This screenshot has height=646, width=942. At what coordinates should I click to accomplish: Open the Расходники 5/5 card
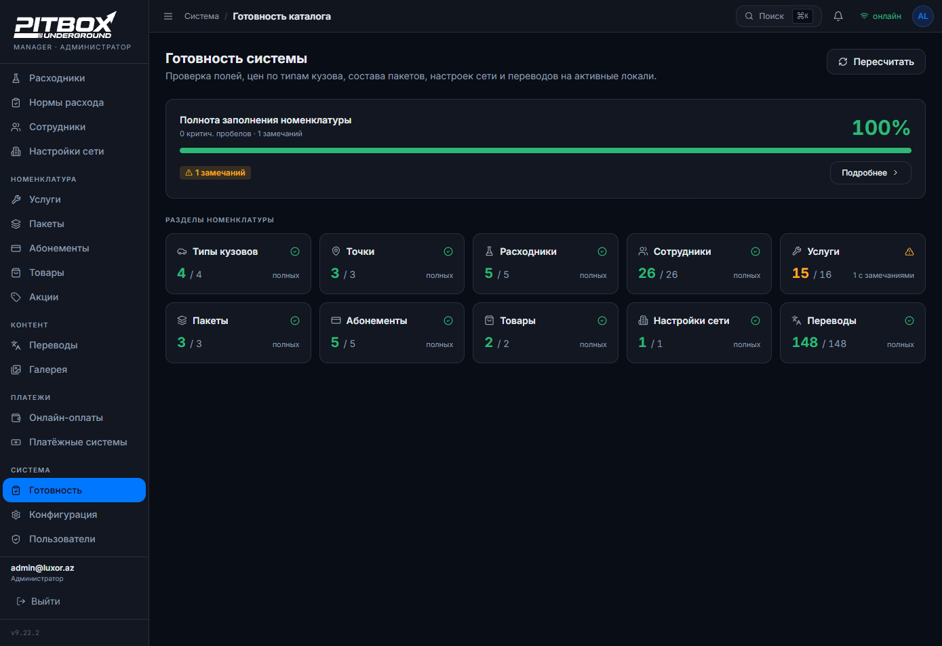point(545,264)
